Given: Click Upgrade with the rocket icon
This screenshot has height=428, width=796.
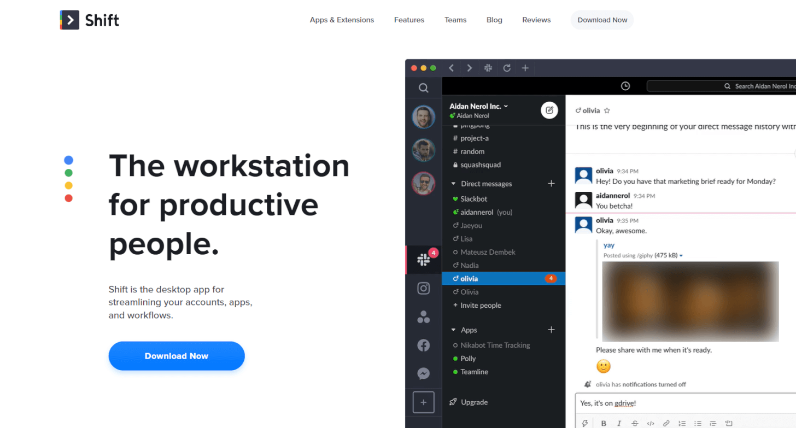Looking at the screenshot, I should tap(469, 402).
